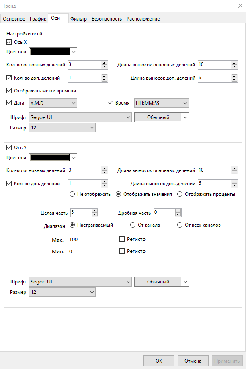
Task: Increase Дробная часть value stepper
Action: [178, 211]
